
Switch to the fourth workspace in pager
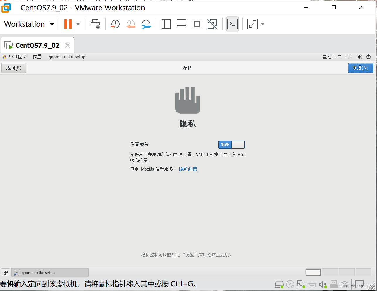pyautogui.click(x=364, y=273)
